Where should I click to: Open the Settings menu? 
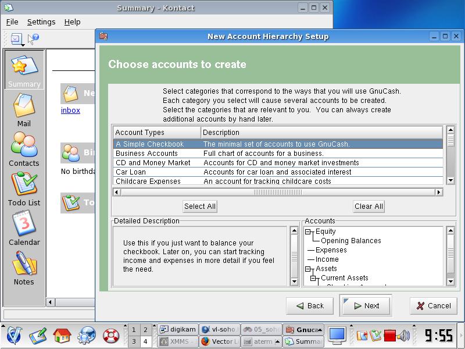[41, 22]
